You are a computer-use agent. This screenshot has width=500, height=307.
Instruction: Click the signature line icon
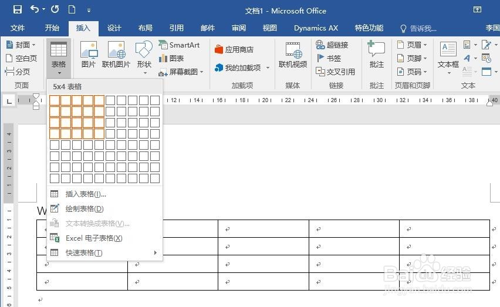coord(487,45)
